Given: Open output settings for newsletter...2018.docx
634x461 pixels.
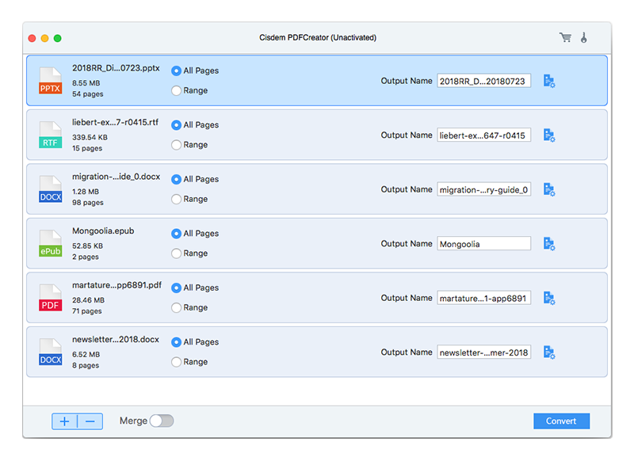Looking at the screenshot, I should (x=549, y=352).
